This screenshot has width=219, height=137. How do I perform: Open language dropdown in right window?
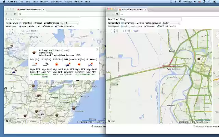pos(171,23)
